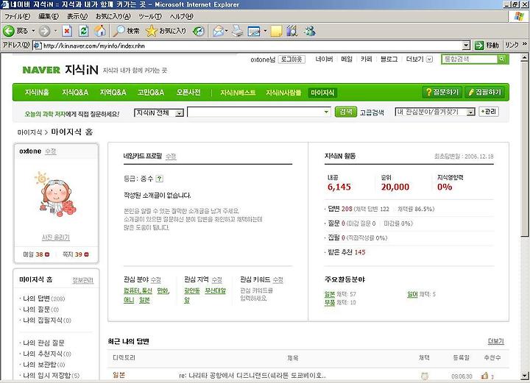This screenshot has height=383, width=530.
Task: Click the selected-answer badge icon in answers row
Action: point(425,376)
